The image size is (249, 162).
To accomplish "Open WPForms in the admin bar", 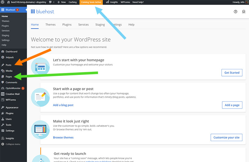I will coord(125,2).
